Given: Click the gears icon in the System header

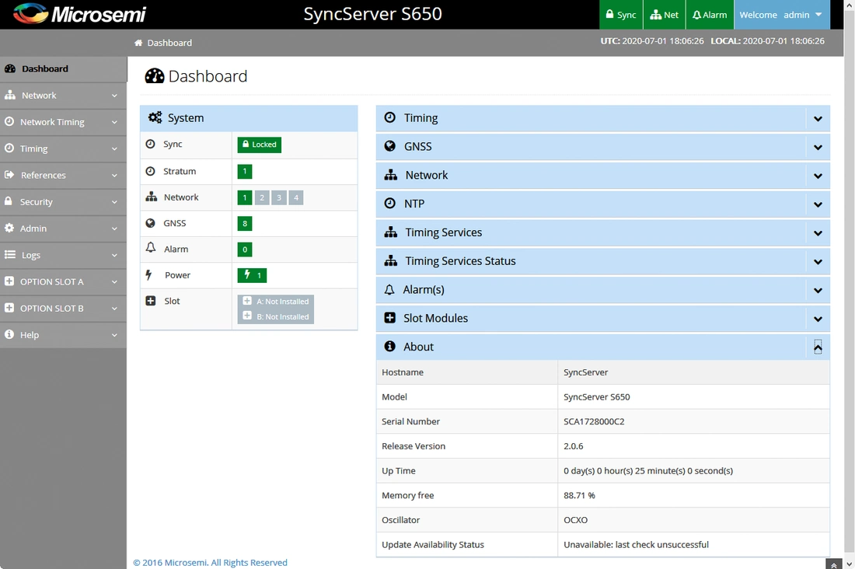Looking at the screenshot, I should (155, 117).
